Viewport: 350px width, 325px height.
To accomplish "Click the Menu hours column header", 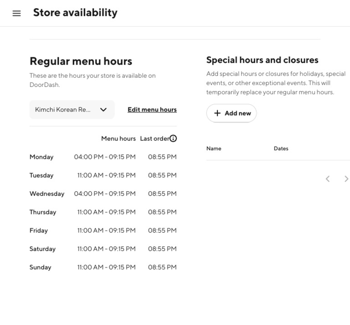I will (x=118, y=138).
